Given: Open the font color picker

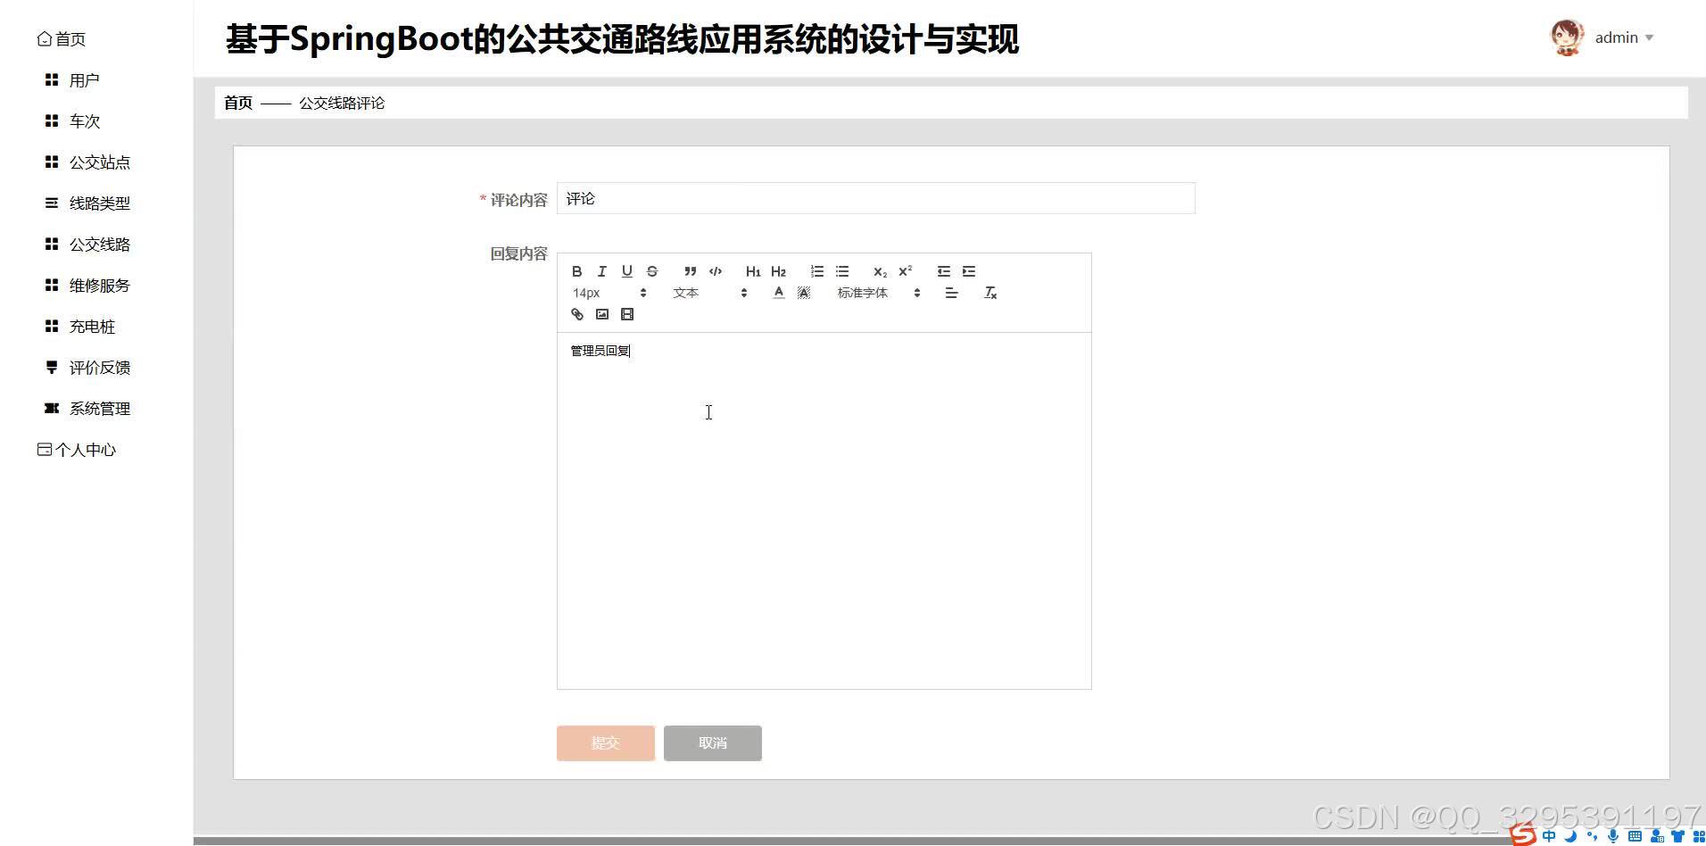Looking at the screenshot, I should (778, 293).
